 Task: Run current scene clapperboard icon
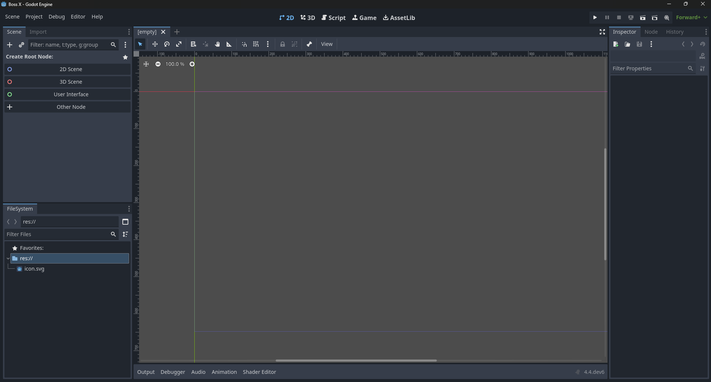pyautogui.click(x=643, y=17)
